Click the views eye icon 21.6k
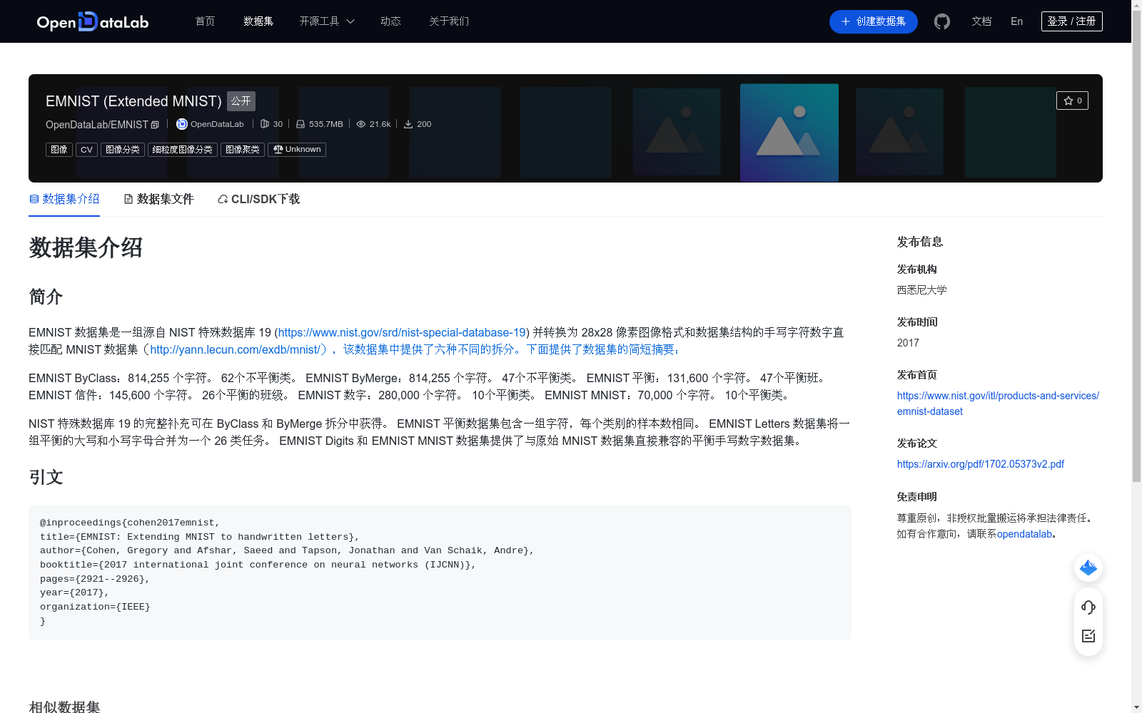 coord(361,124)
